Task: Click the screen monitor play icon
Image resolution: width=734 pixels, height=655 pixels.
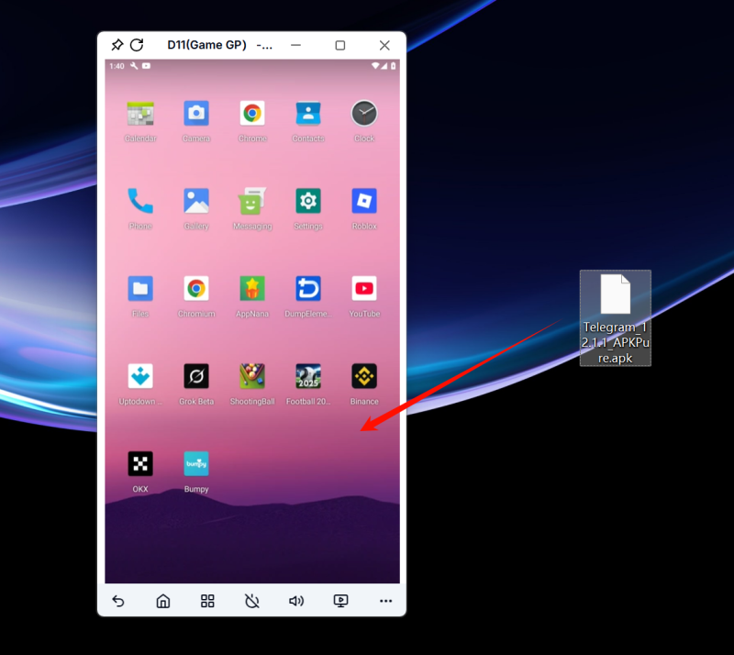Action: coord(340,601)
